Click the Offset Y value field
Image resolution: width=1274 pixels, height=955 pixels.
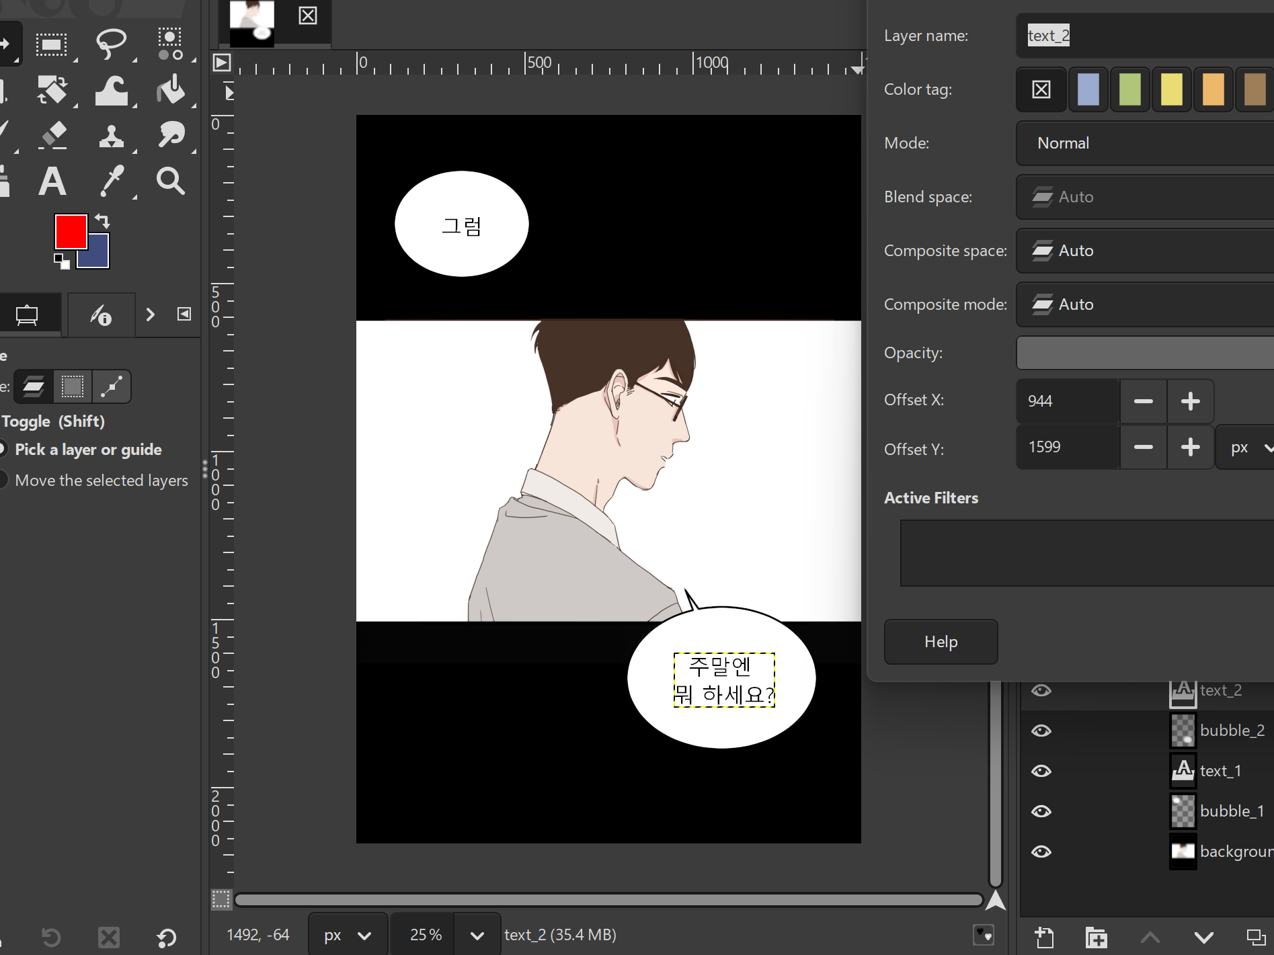[x=1068, y=447]
